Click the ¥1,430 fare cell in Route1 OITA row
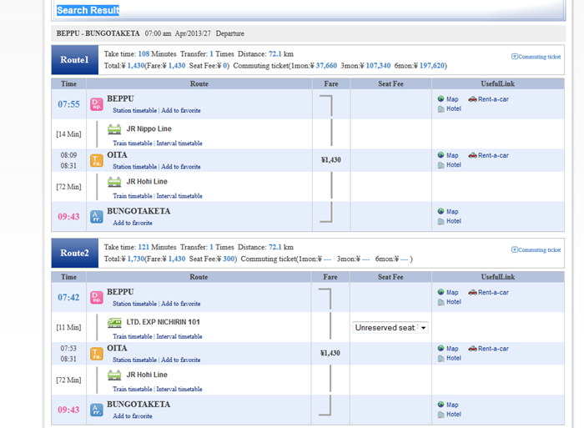 pyautogui.click(x=330, y=160)
